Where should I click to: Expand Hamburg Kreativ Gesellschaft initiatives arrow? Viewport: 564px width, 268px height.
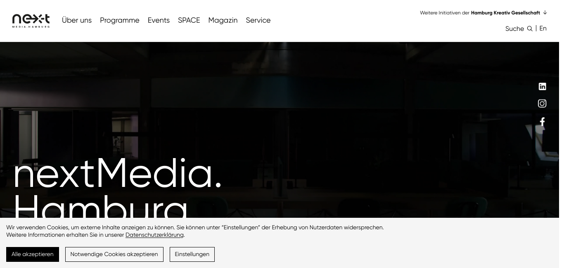point(545,12)
